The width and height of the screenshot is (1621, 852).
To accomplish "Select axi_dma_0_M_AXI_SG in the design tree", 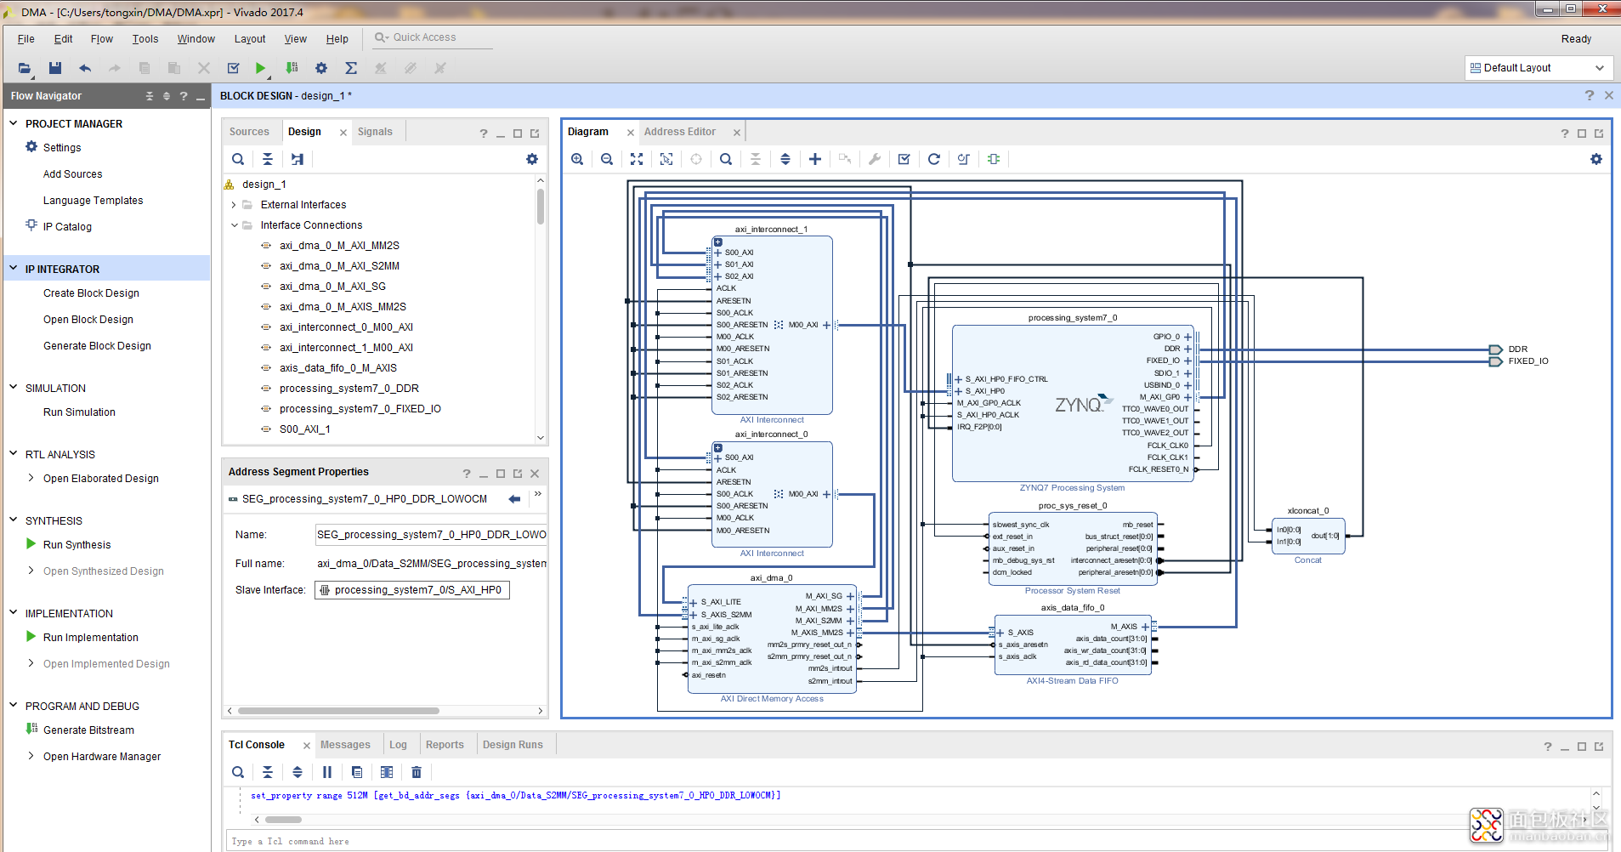I will click(332, 287).
